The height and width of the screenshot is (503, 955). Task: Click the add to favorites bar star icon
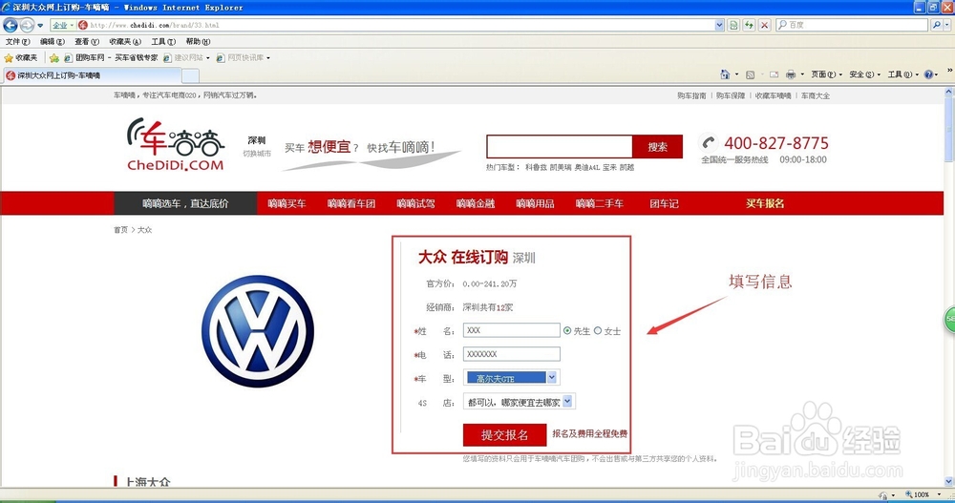[54, 58]
